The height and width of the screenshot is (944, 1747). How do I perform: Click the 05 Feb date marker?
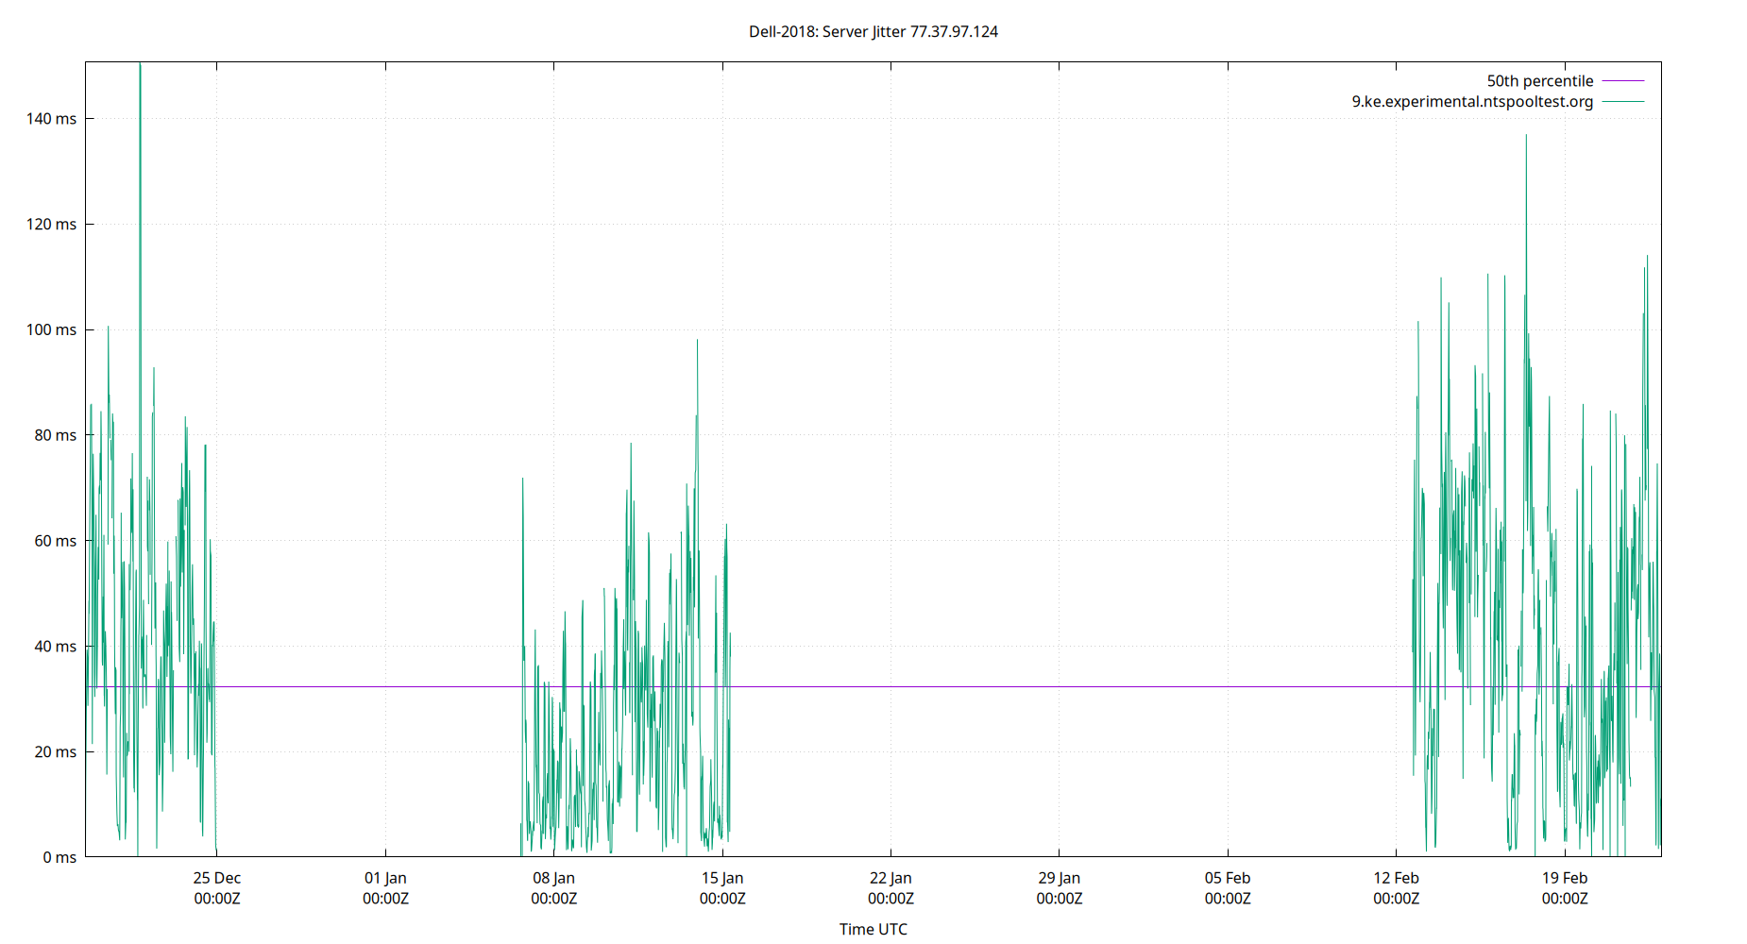[x=1226, y=877]
